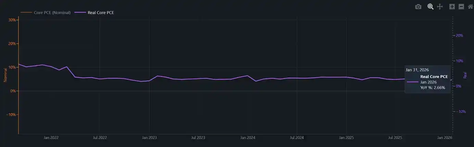Screen dimensions: 474x147
Task: Activate the Pan arrows tool
Action: [x=440, y=6]
